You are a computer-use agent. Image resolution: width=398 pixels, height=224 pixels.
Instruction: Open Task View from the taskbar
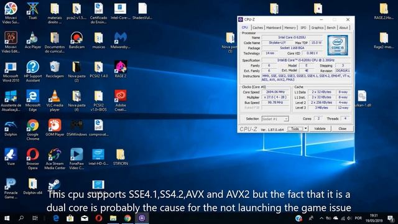[x=35, y=218]
